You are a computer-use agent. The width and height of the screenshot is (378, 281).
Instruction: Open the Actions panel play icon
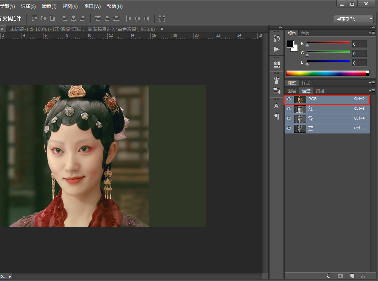(x=277, y=49)
